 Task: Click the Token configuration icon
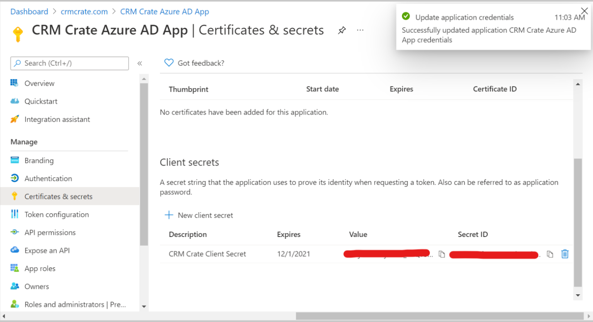[15, 214]
